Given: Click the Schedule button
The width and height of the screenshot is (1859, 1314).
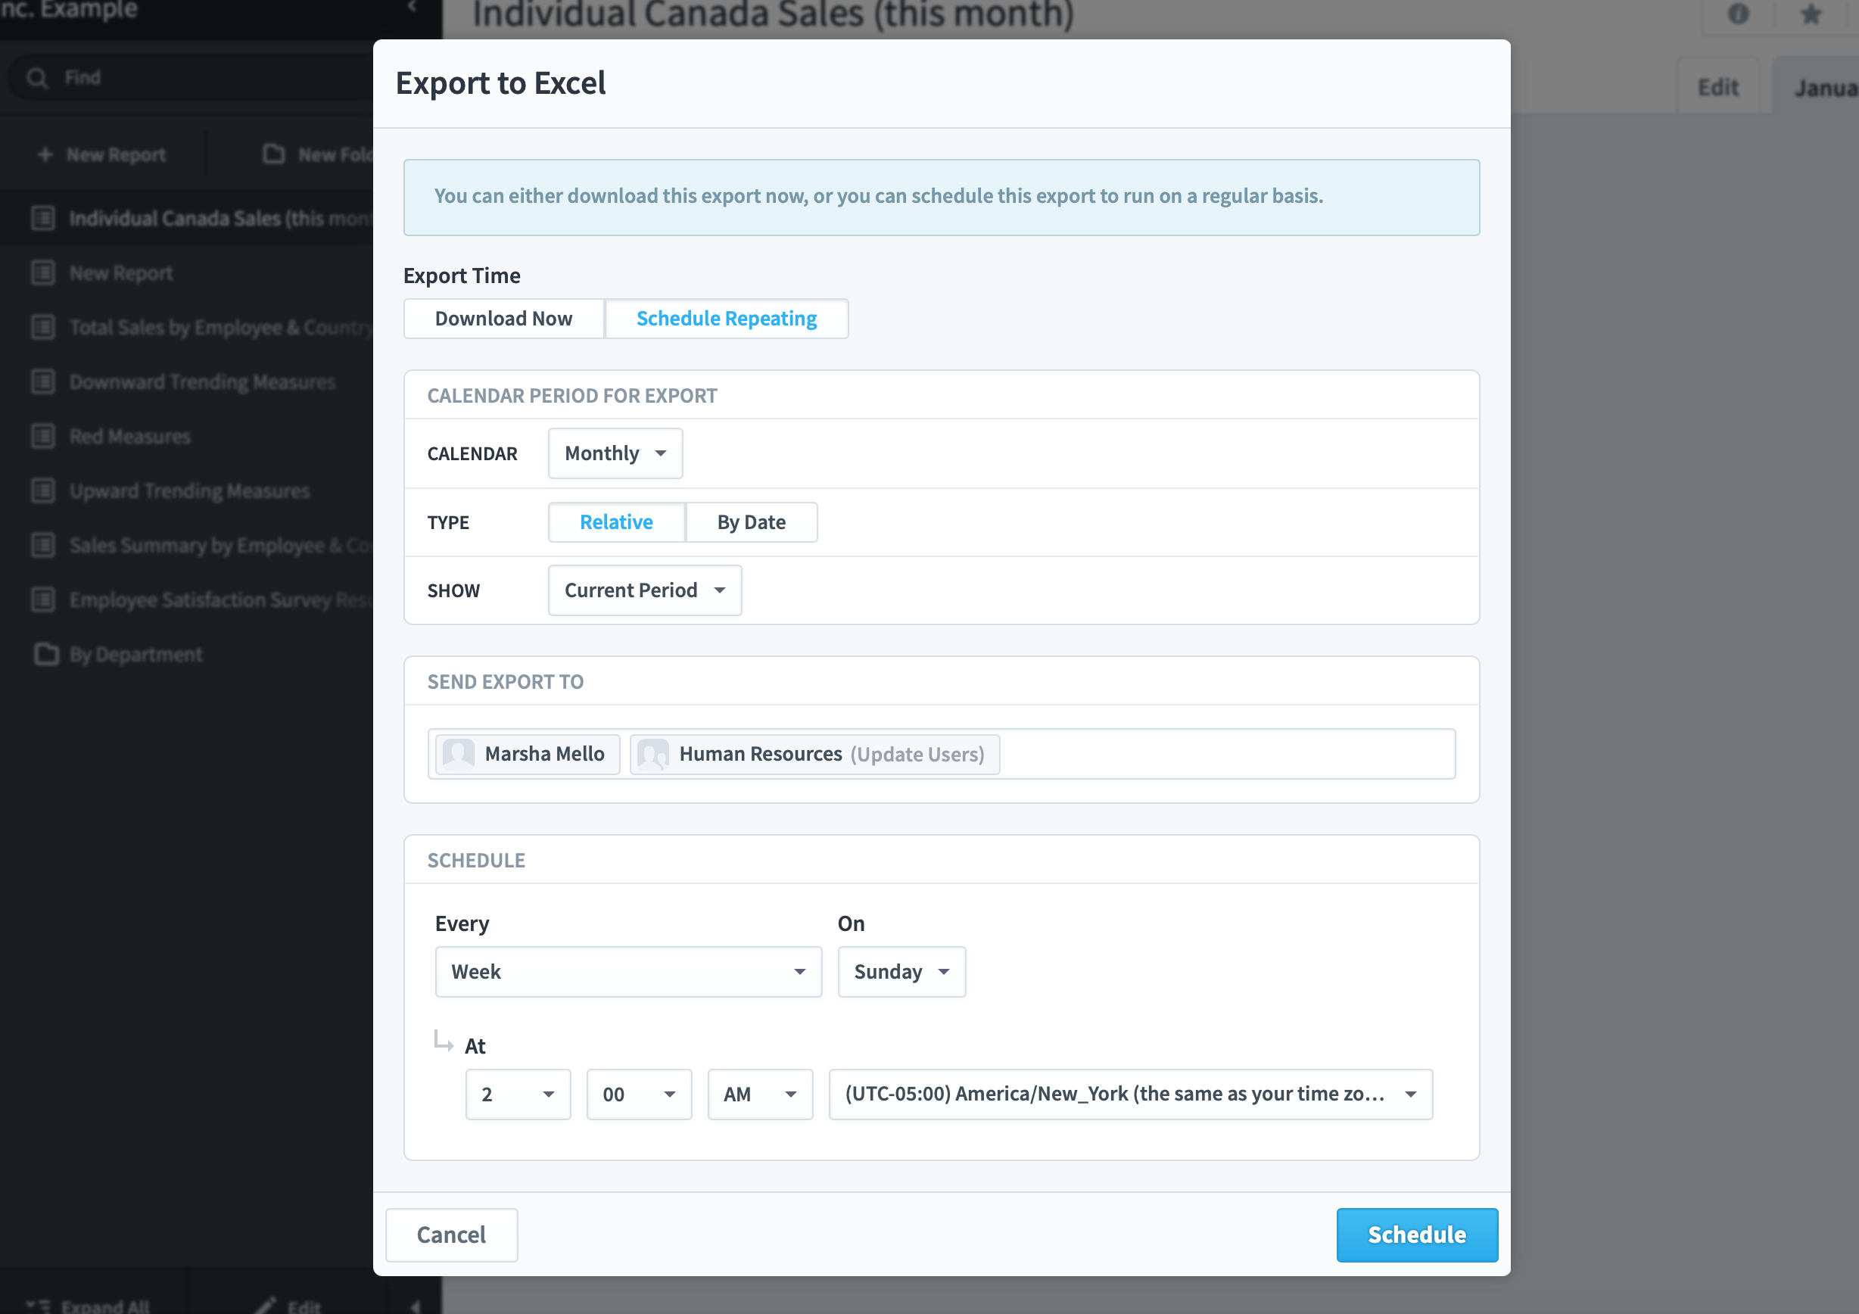Looking at the screenshot, I should [1417, 1235].
